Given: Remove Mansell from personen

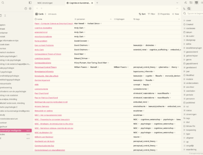Looking at the screenshot, I should tap(98, 67).
